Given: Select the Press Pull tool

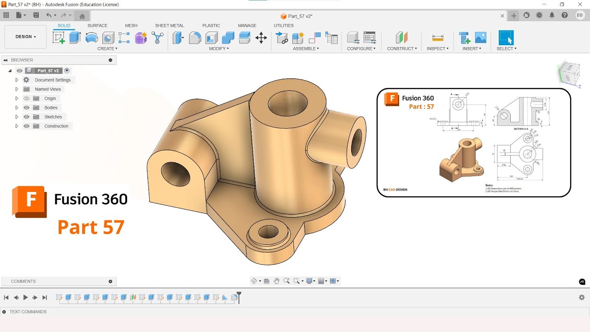Looking at the screenshot, I should (178, 38).
